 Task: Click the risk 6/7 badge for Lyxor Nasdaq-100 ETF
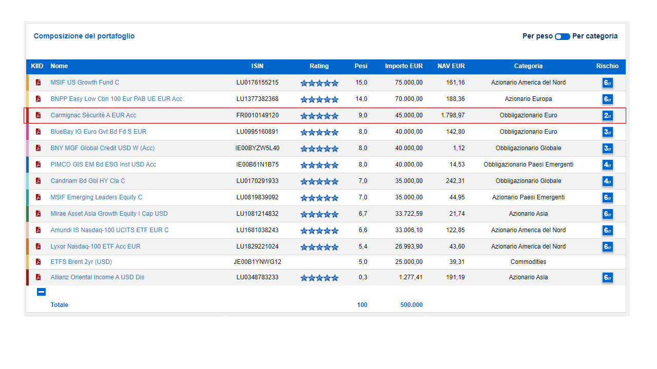608,247
